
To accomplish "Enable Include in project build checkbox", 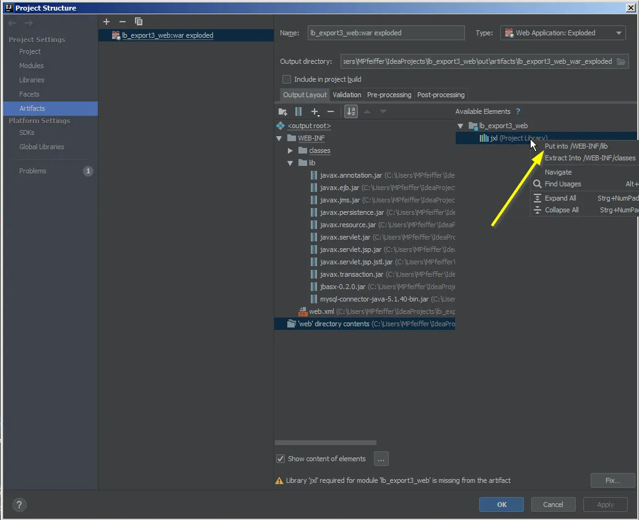I will [x=287, y=79].
